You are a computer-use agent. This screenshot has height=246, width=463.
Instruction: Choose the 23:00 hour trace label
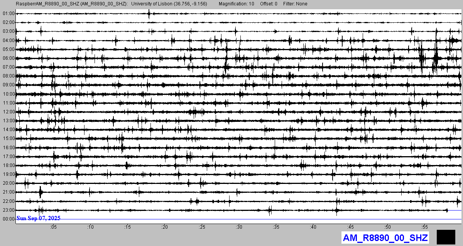tap(8, 210)
